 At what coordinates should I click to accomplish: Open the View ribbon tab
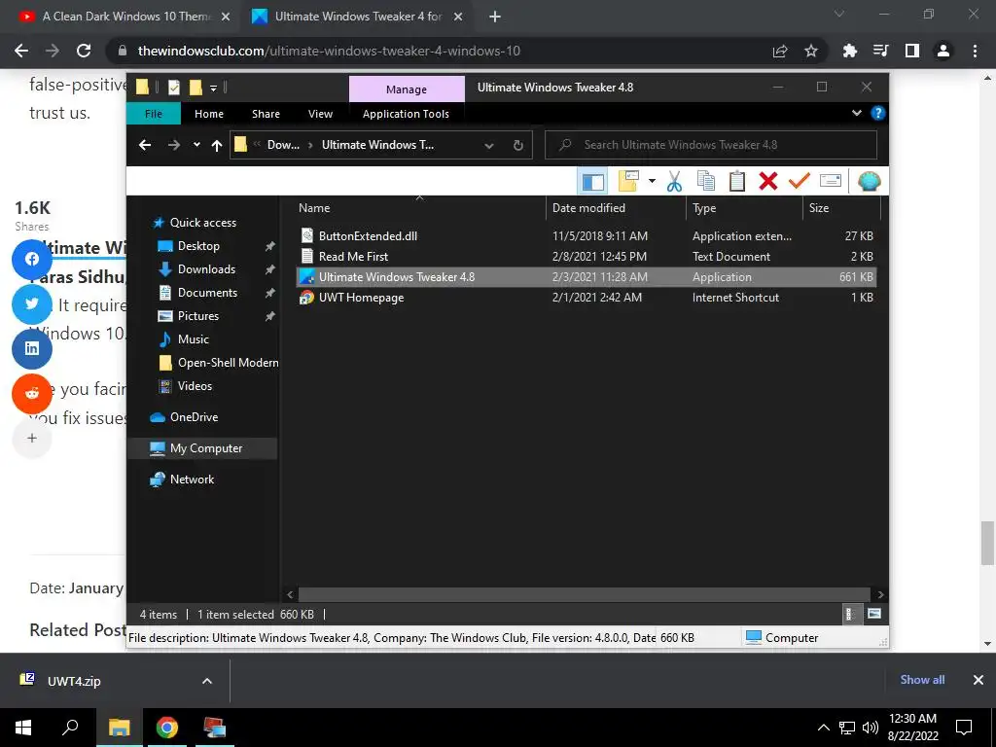coord(320,114)
